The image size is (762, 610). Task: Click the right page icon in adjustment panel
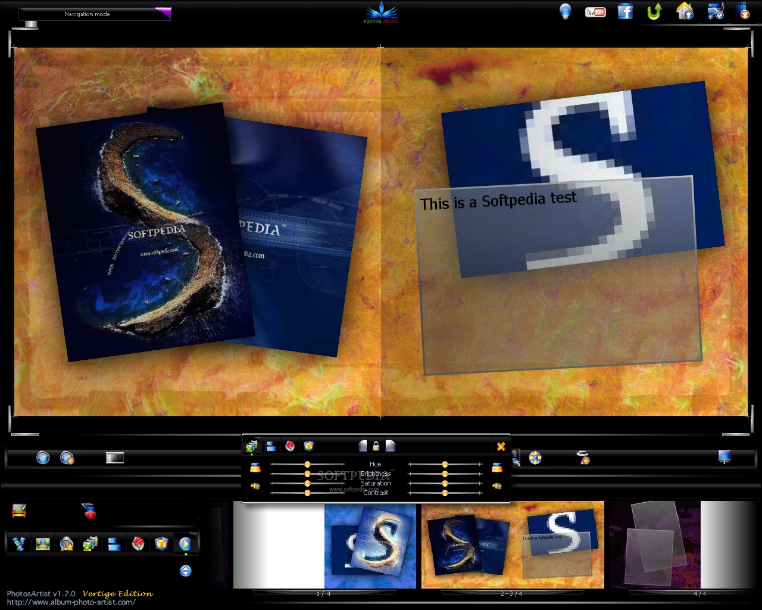[x=391, y=446]
